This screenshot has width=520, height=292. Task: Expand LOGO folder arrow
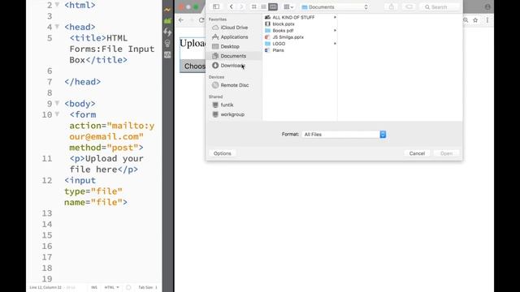click(x=335, y=44)
